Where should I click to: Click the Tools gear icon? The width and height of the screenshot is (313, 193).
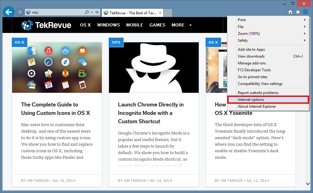tap(306, 12)
